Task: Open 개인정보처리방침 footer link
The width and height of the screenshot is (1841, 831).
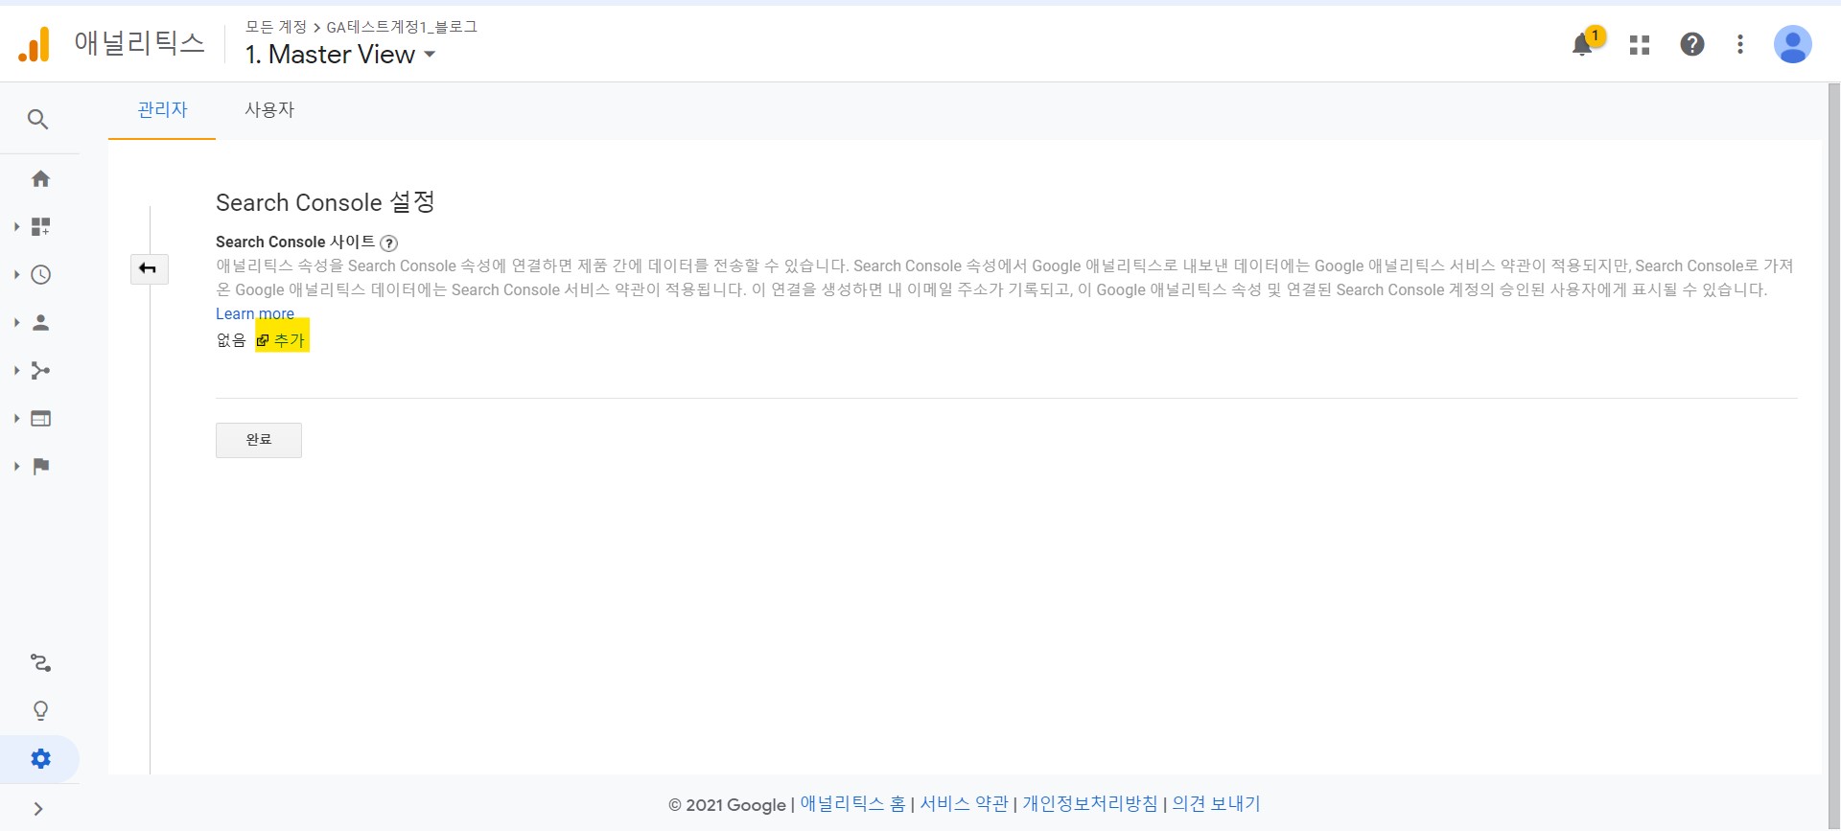Action: coord(1090,804)
